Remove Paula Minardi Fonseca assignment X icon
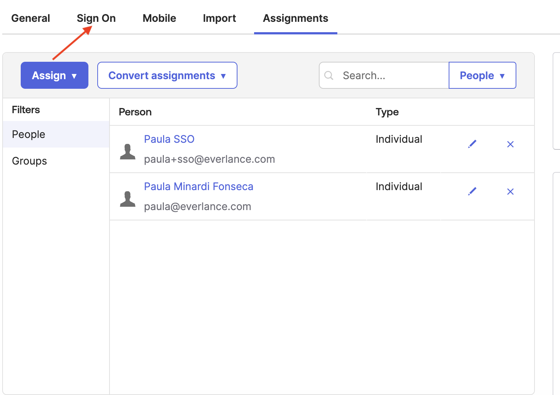 pos(510,192)
